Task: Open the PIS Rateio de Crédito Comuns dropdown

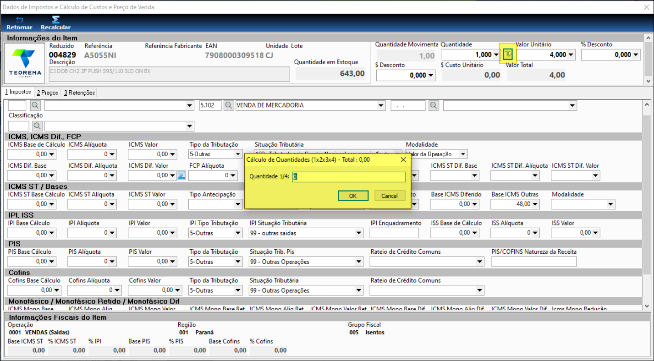Action: (x=480, y=262)
